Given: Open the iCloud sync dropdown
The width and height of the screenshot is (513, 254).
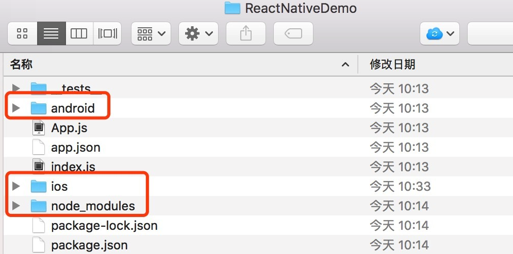Looking at the screenshot, I should 440,33.
